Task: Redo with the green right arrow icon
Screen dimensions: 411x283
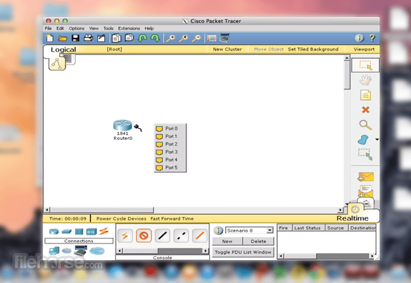Action: click(155, 39)
